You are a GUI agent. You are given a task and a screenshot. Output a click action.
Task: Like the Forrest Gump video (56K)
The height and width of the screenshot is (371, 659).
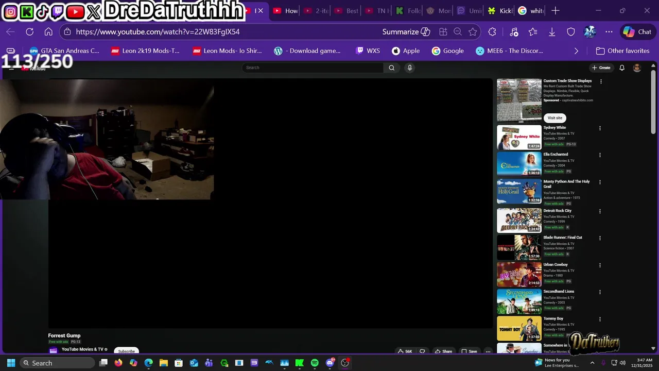pyautogui.click(x=405, y=351)
